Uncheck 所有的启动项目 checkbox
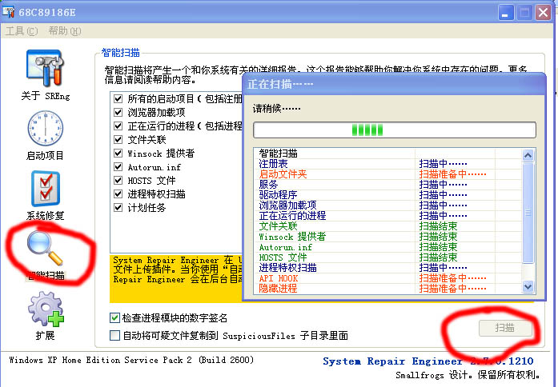This screenshot has height=387, width=558. pyautogui.click(x=118, y=98)
